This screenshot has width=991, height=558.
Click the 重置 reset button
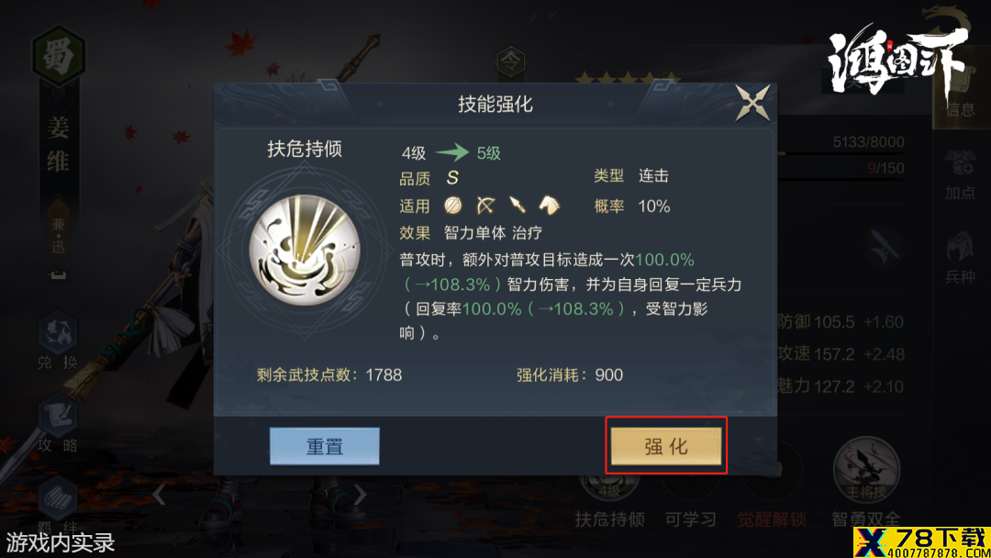click(x=324, y=446)
